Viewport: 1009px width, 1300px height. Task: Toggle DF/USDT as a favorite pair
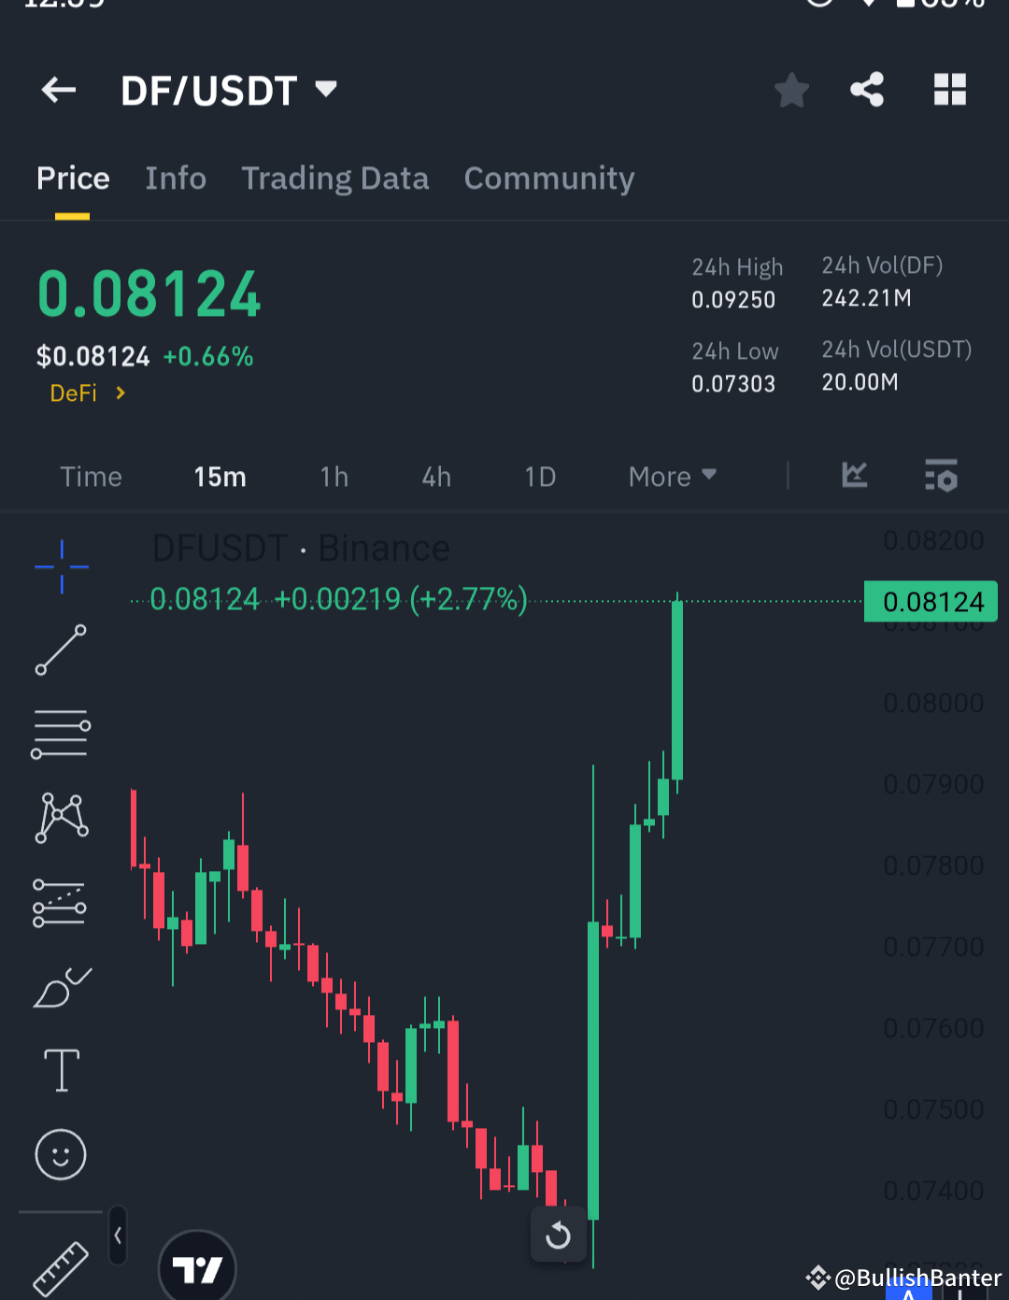(x=791, y=90)
